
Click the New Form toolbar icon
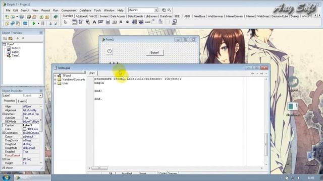pos(25,24)
